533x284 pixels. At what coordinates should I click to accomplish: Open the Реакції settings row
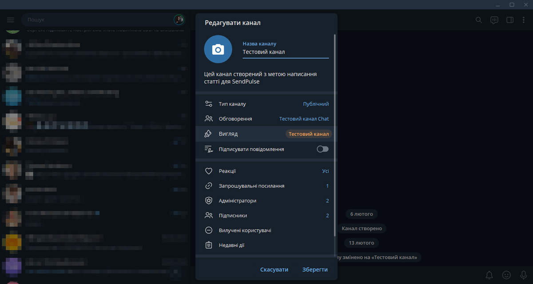point(266,171)
